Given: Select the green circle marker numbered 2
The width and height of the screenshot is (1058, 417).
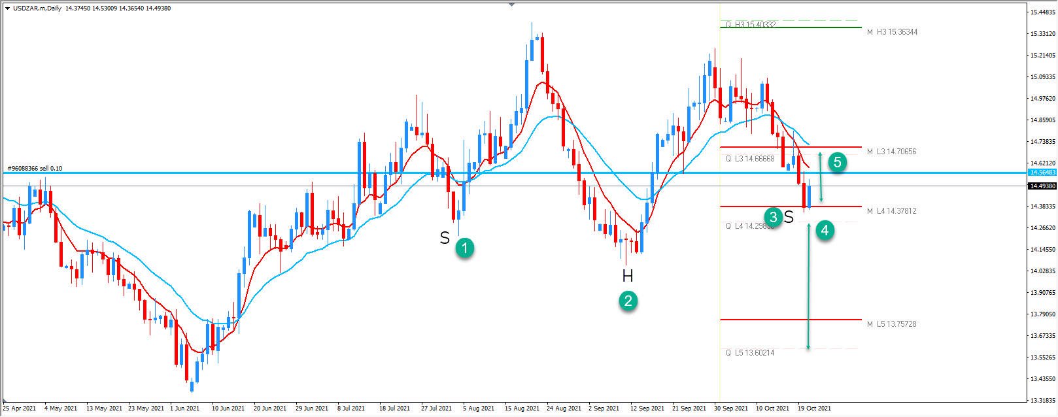Looking at the screenshot, I should point(628,301).
